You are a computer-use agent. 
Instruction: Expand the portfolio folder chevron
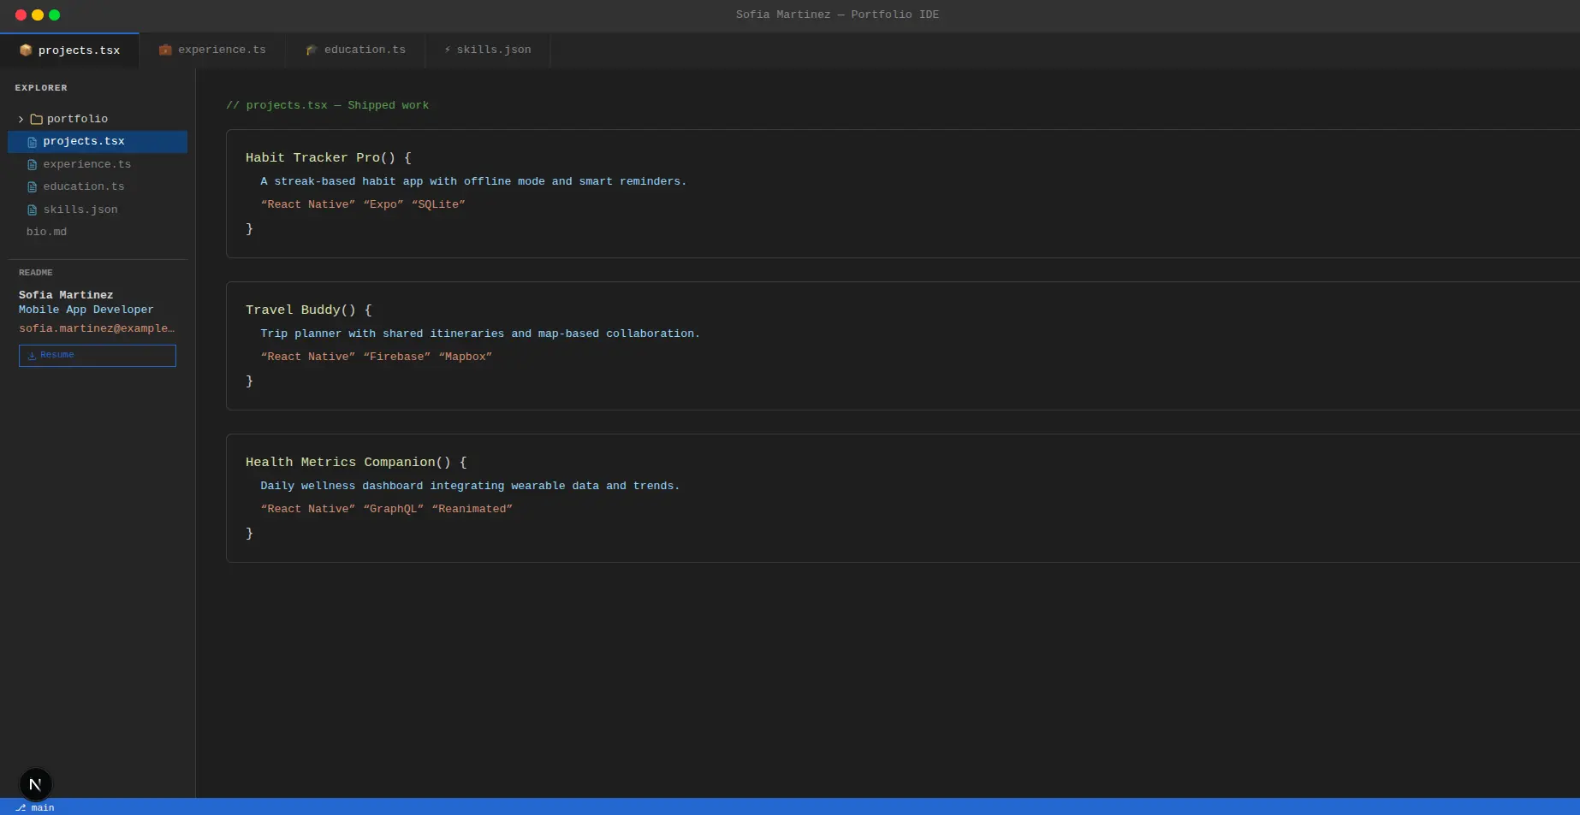click(x=21, y=120)
